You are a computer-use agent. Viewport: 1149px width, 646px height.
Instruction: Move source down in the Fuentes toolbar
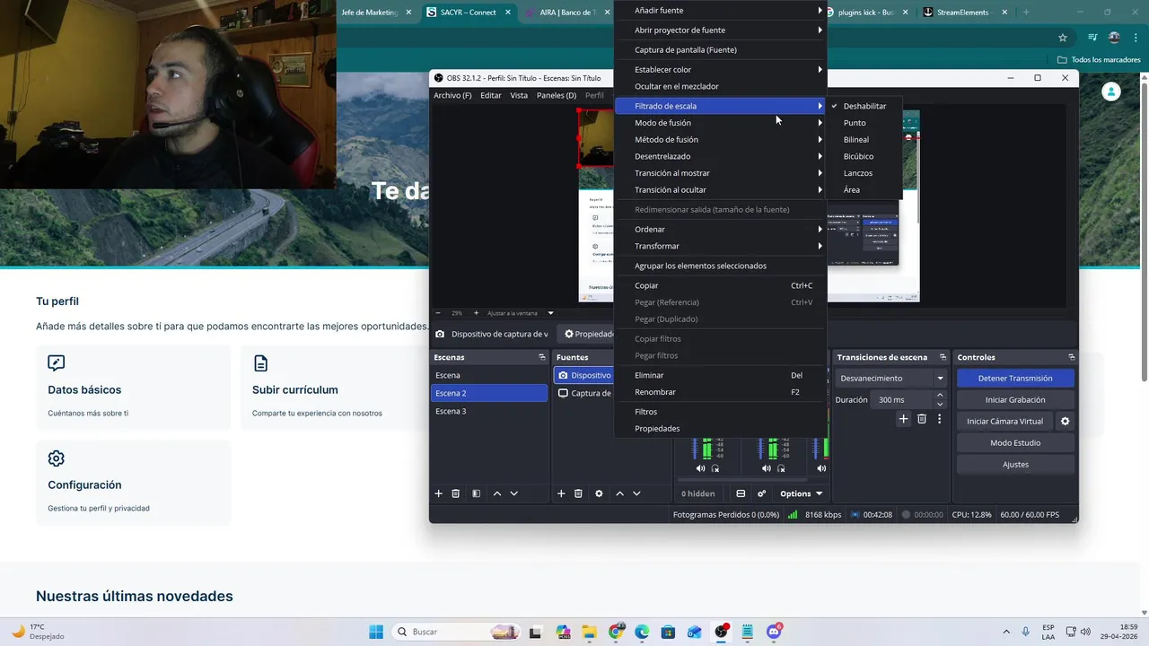click(636, 493)
